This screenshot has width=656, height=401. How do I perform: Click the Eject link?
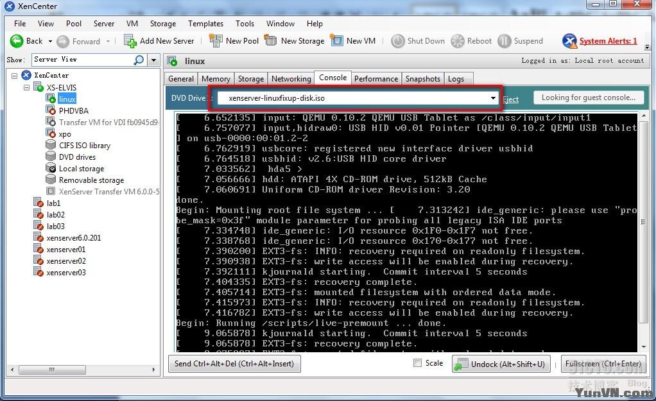tap(510, 99)
